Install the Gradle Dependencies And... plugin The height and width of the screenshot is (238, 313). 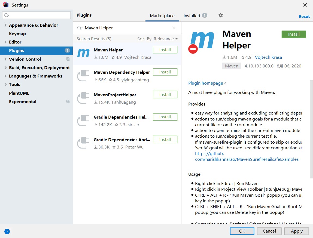[165, 139]
